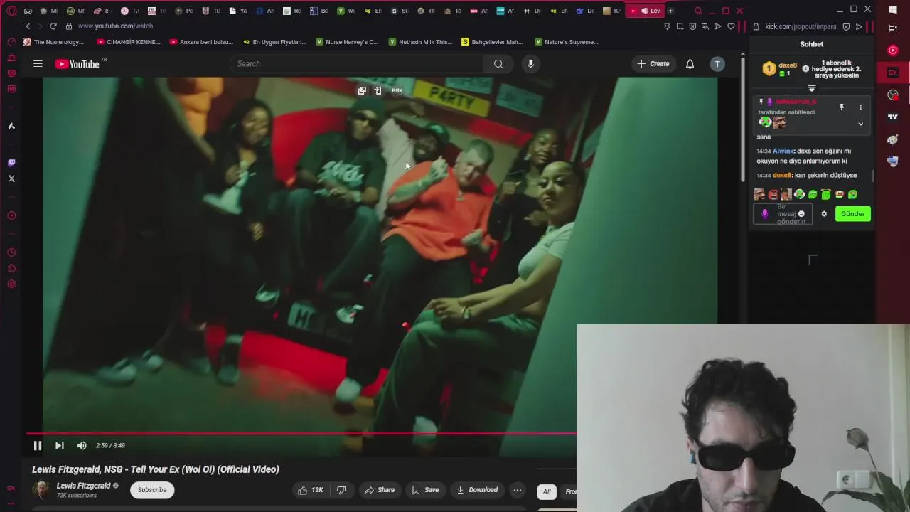This screenshot has height=512, width=910.
Task: Open the YouTube hamburger guide menu
Action: click(x=38, y=64)
